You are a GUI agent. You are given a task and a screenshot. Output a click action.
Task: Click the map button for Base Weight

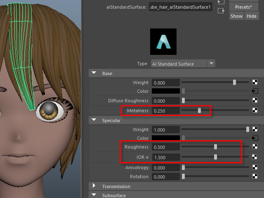pos(255,82)
